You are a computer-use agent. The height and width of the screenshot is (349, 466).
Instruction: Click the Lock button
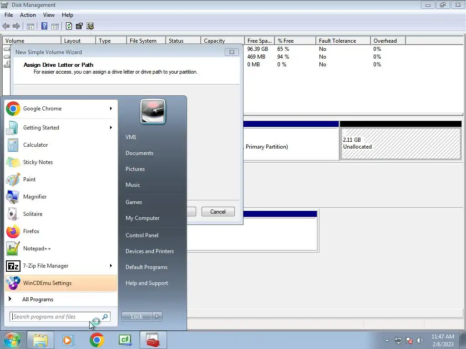tap(137, 317)
